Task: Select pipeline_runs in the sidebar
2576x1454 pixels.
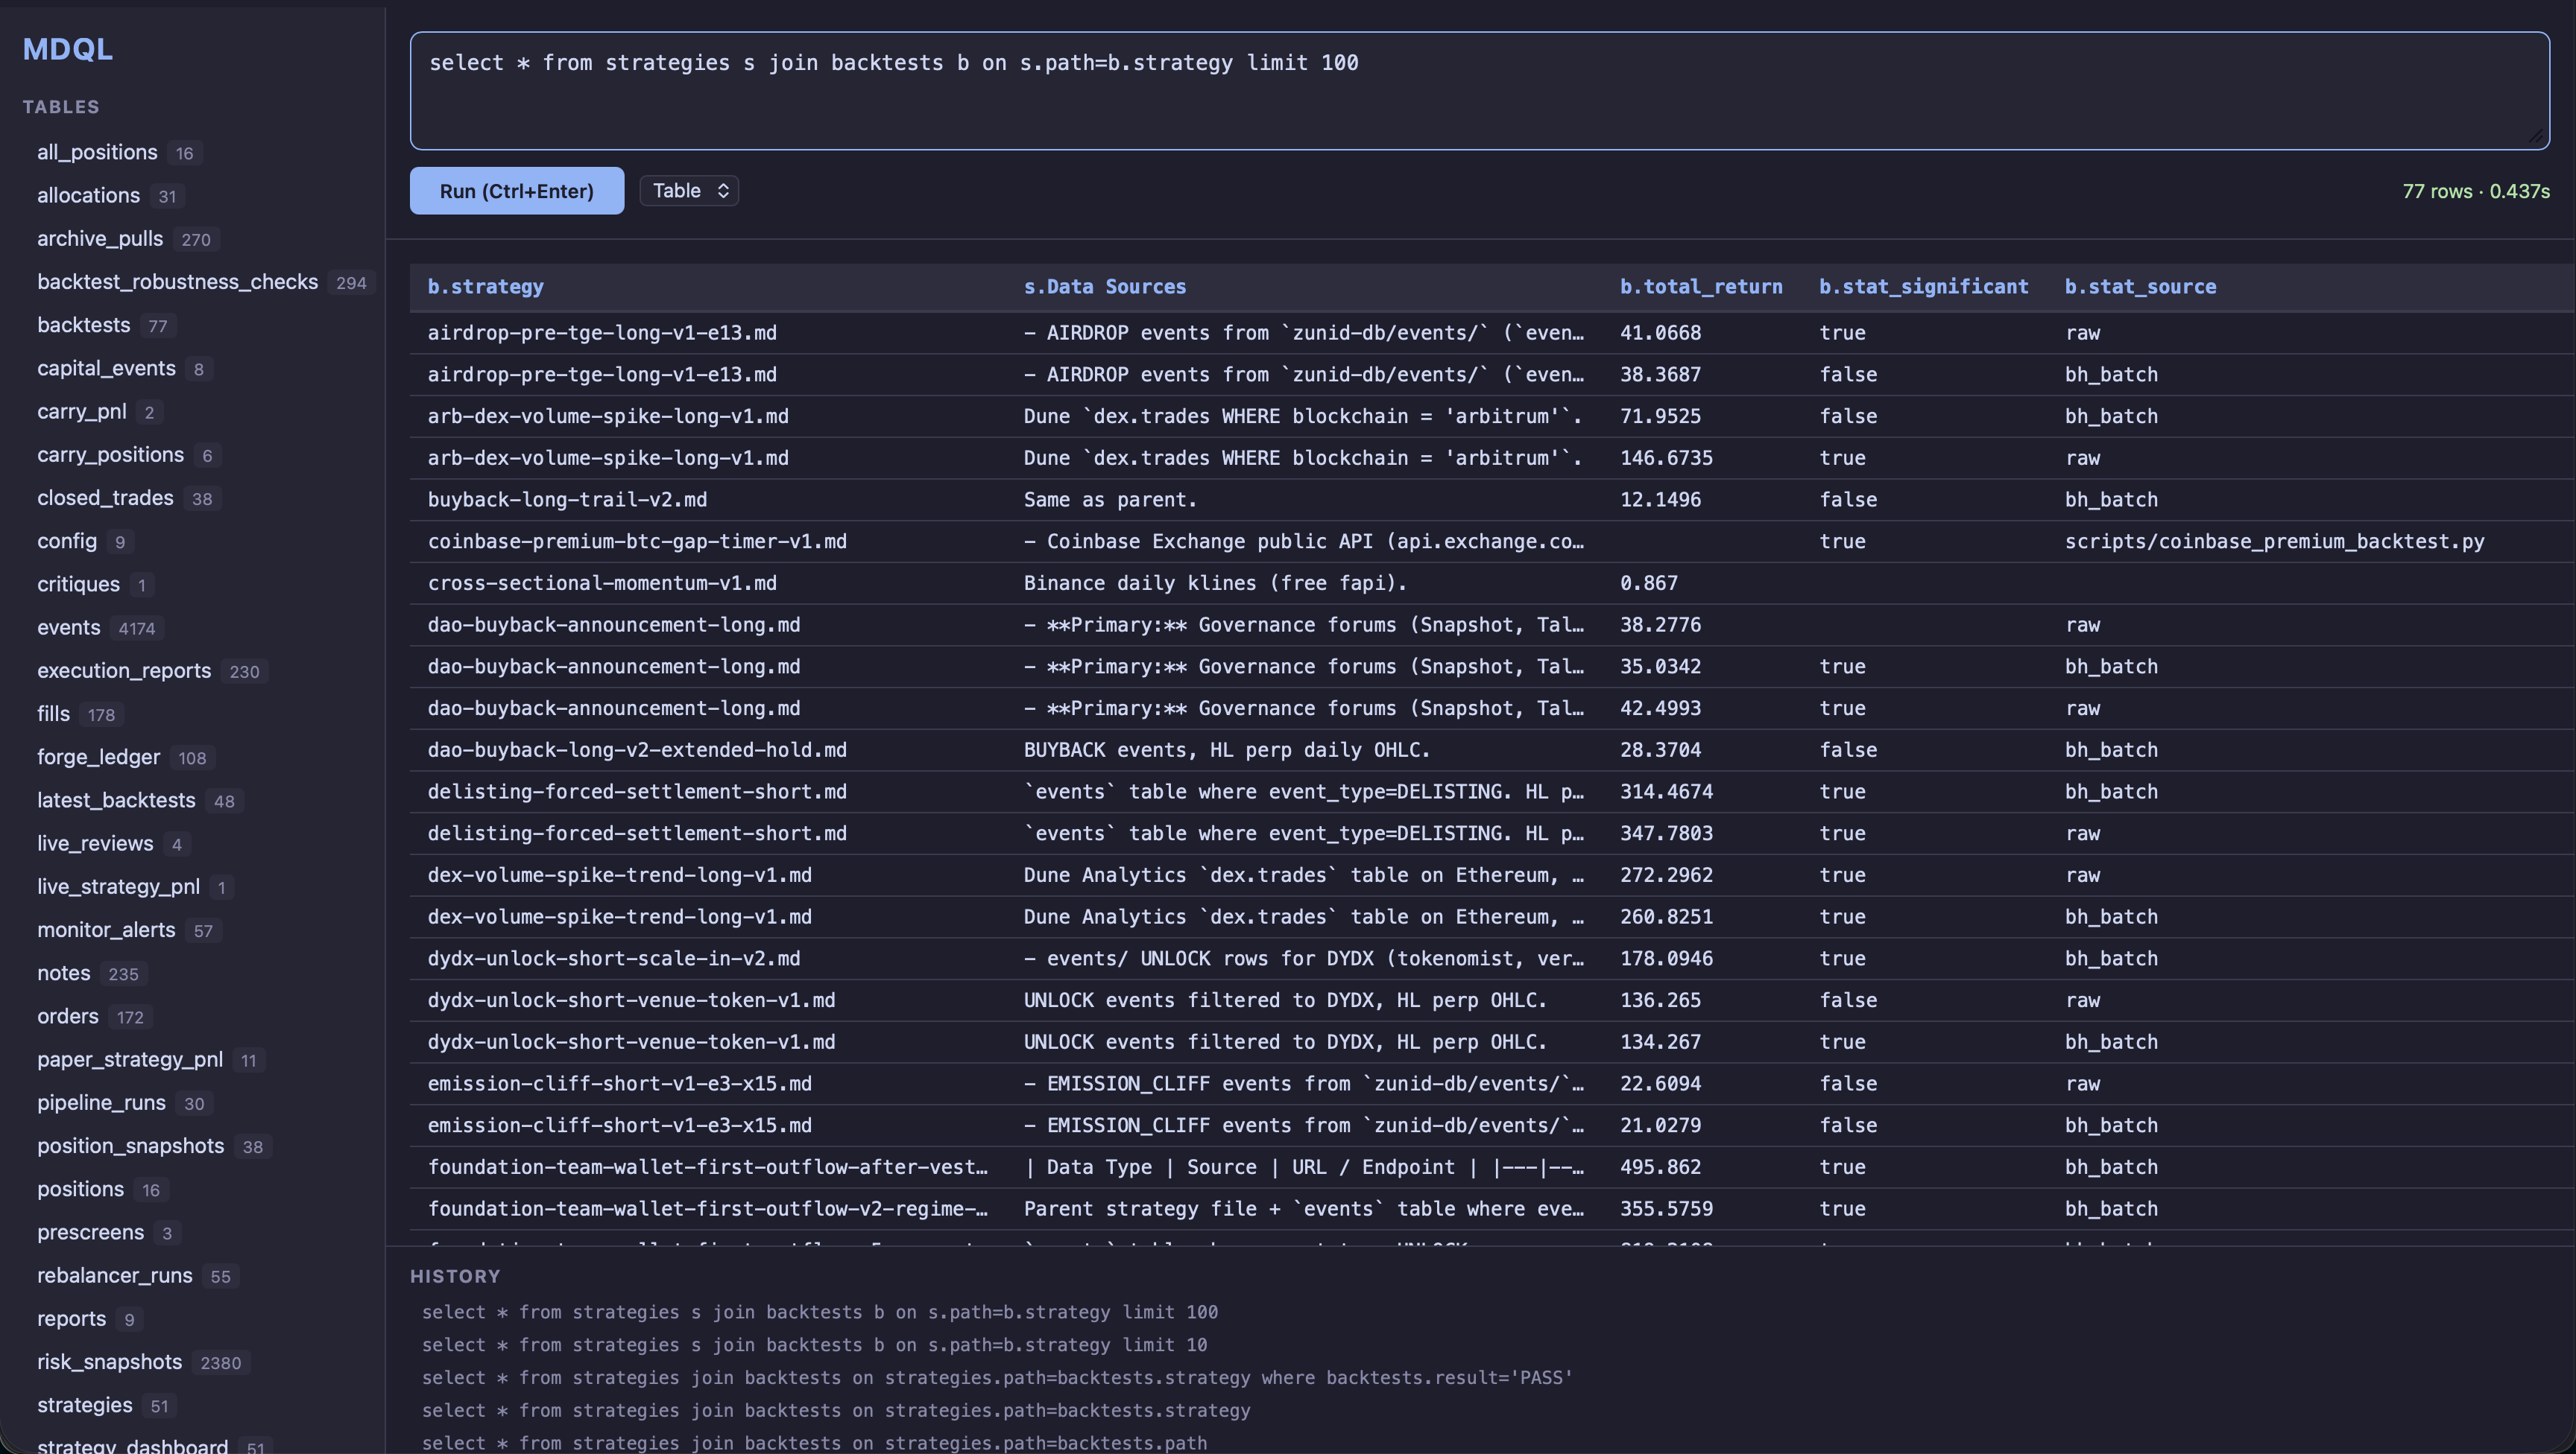Action: (x=101, y=1102)
